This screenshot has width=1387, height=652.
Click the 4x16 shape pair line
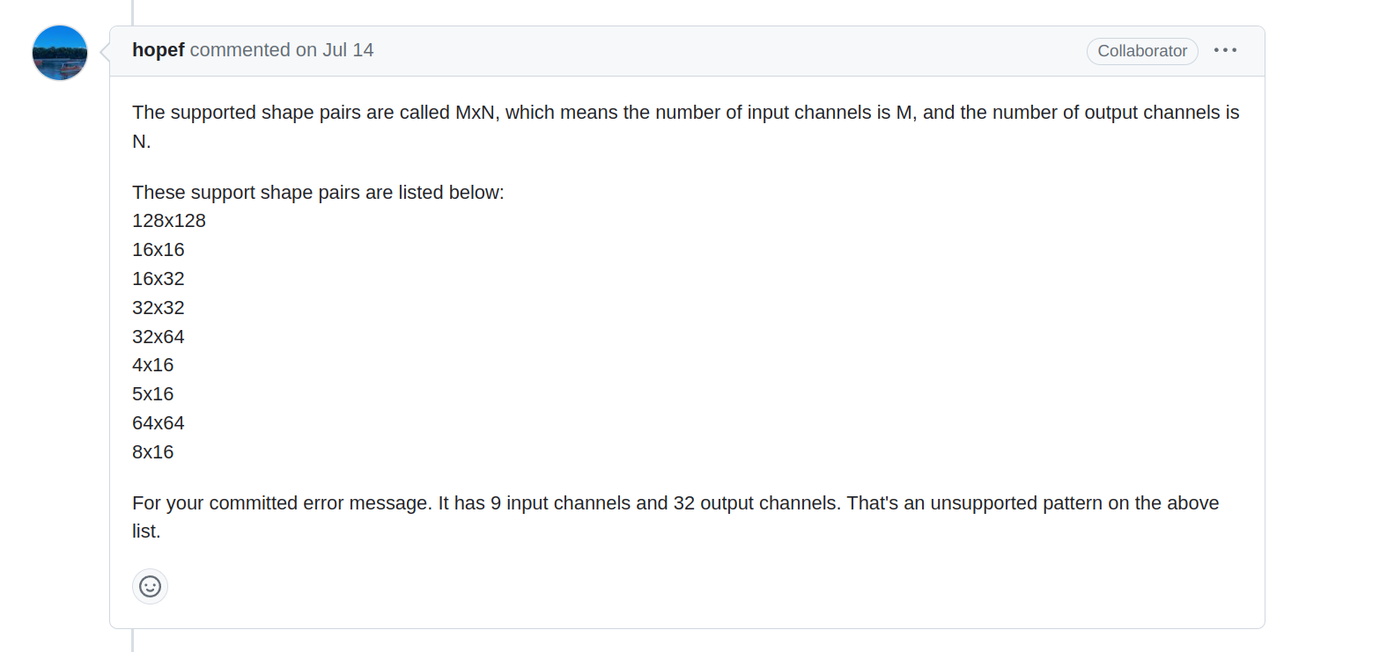click(153, 365)
